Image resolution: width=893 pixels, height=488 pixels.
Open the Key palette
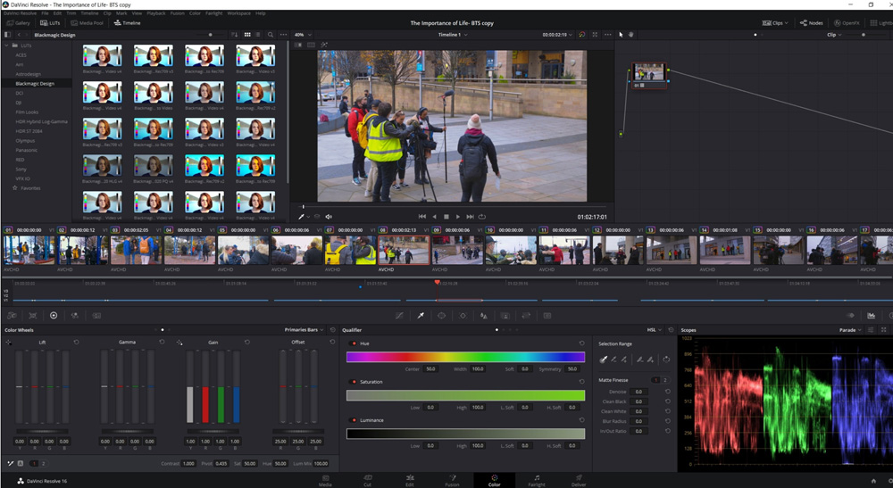coord(505,315)
